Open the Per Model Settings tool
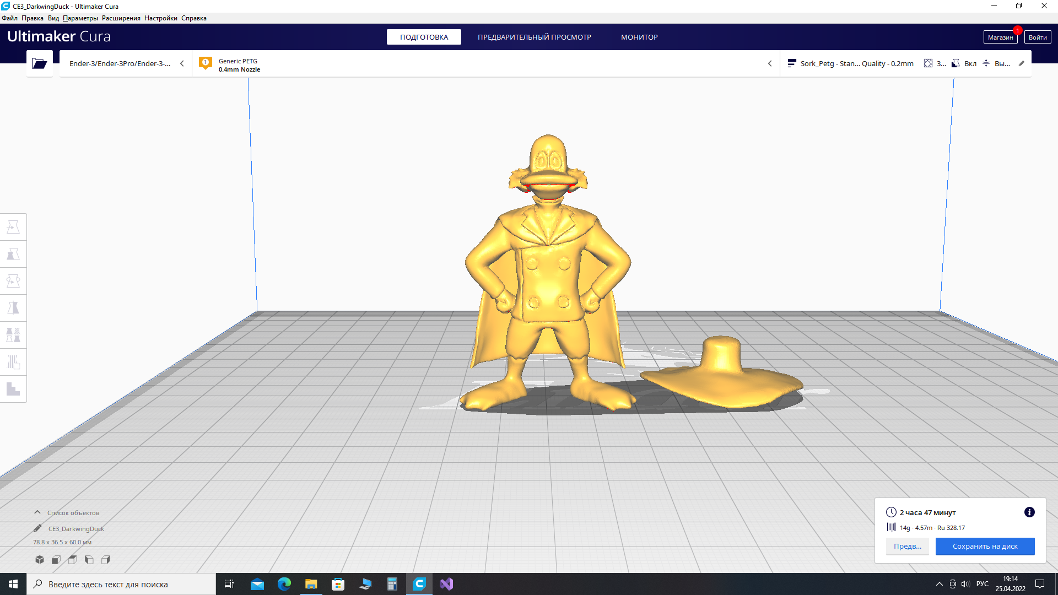Image resolution: width=1058 pixels, height=595 pixels. (13, 335)
